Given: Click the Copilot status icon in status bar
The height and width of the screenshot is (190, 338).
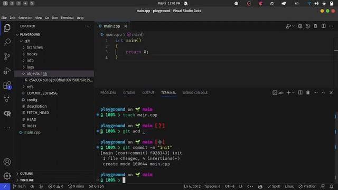Looking at the screenshot, I should (260, 186).
